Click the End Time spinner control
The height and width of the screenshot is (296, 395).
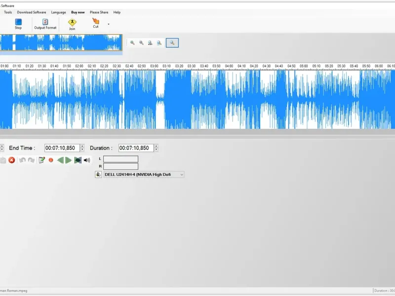click(x=82, y=148)
